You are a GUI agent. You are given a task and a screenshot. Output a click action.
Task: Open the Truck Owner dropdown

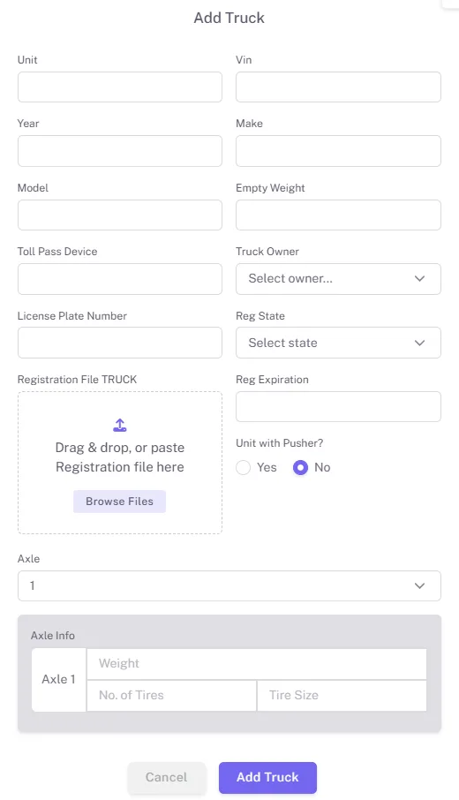(x=338, y=278)
